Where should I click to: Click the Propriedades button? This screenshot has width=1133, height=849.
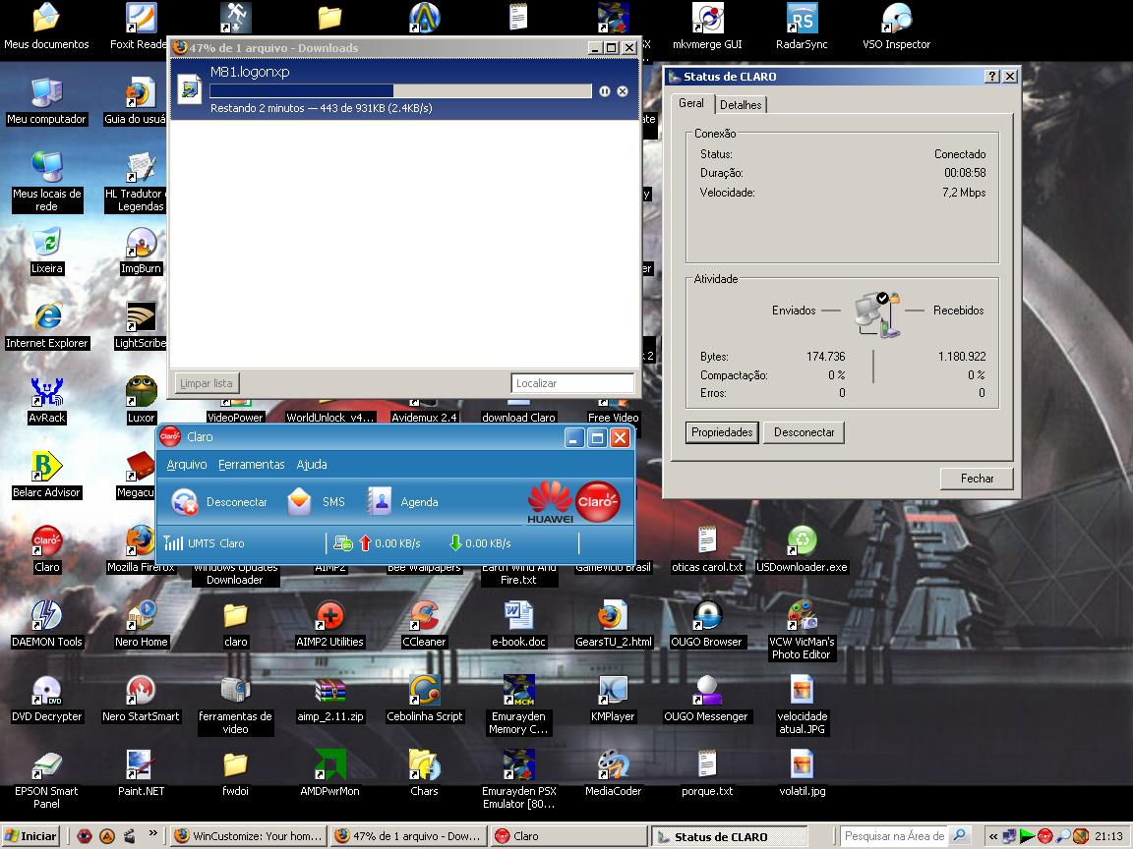coord(722,432)
